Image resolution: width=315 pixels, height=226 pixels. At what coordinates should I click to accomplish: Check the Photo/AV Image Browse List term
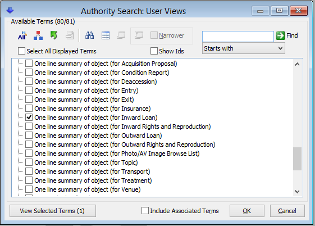pos(29,153)
